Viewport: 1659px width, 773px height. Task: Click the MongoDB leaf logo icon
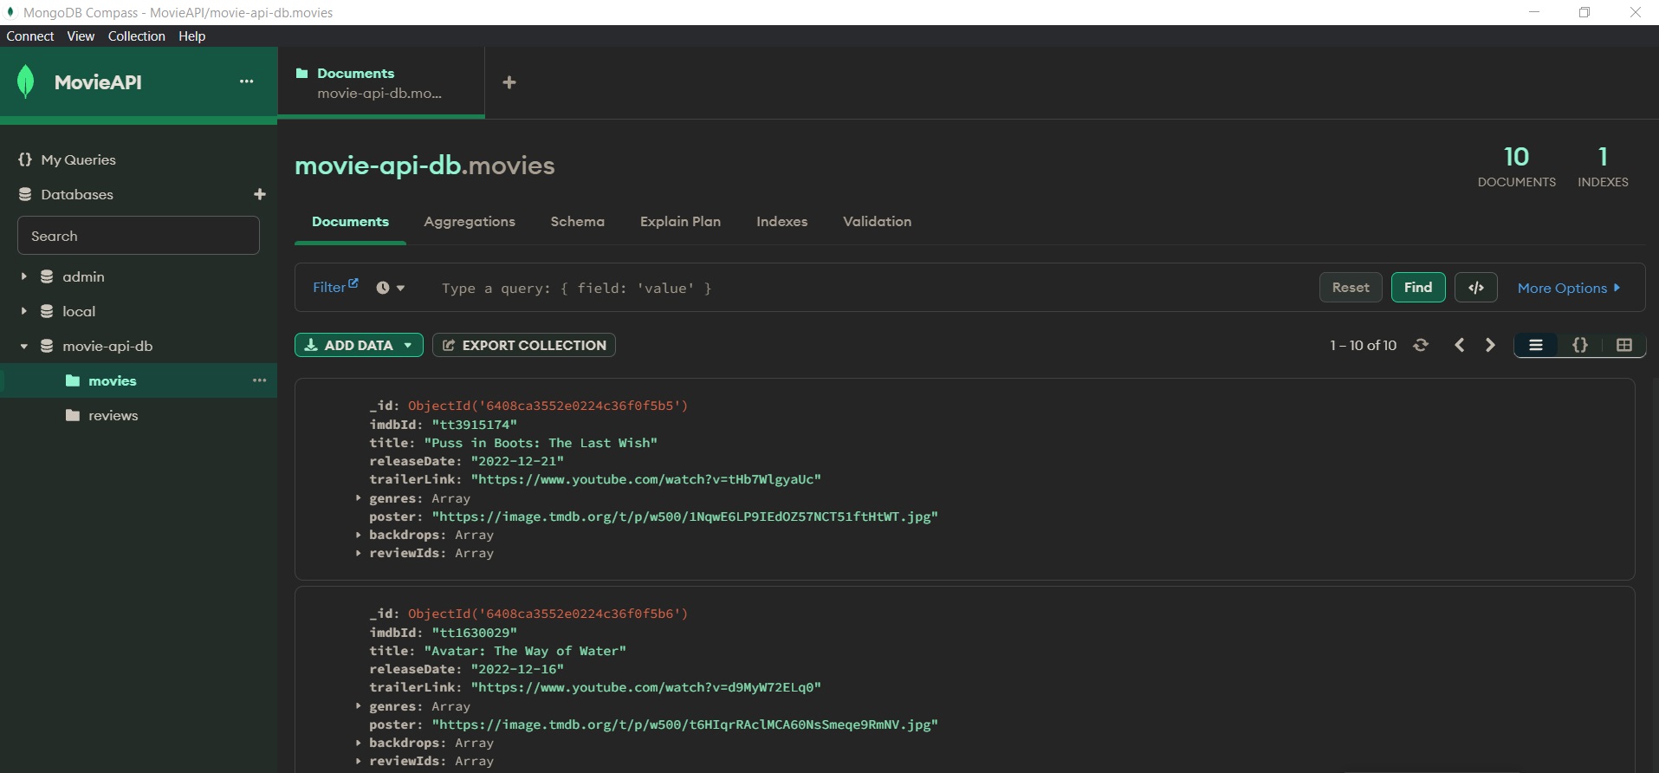pos(26,81)
